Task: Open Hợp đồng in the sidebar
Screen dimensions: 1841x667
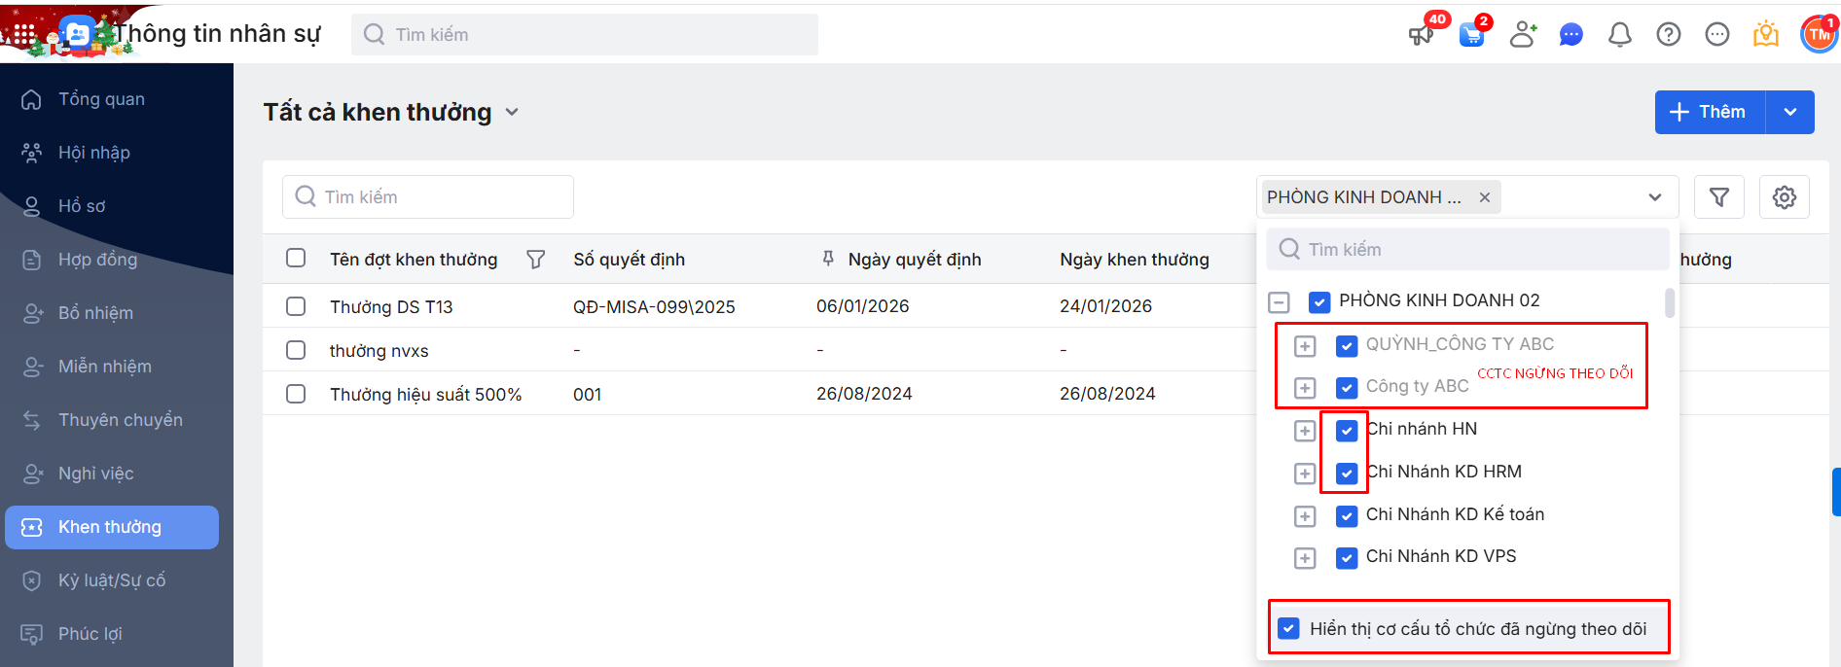Action: 97,260
